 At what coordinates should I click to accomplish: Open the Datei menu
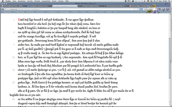(14, 1)
